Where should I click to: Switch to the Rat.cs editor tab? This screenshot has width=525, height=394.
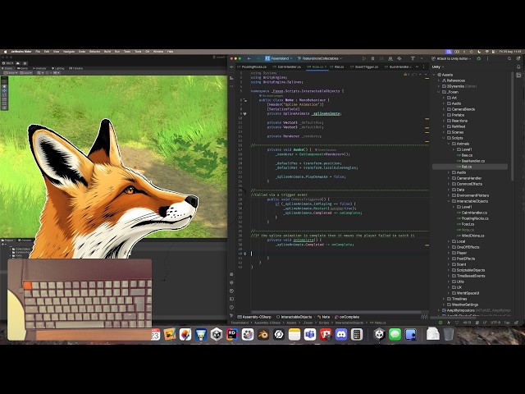337,67
